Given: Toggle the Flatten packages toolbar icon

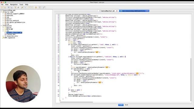Looking at the screenshot, I should click(x=18, y=7).
